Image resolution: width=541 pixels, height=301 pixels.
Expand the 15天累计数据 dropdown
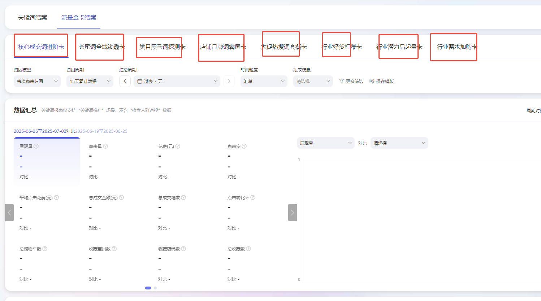click(90, 81)
